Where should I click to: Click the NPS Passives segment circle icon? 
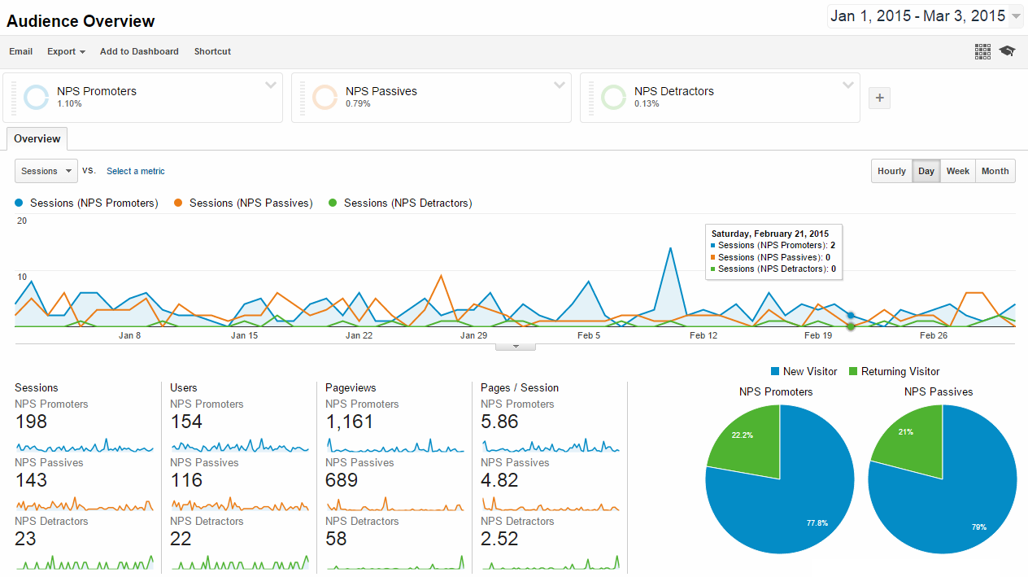pos(325,97)
